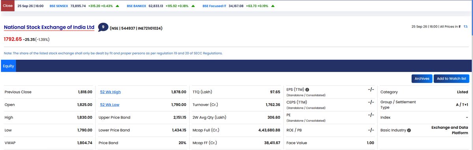This screenshot has width=473, height=150.
Task: Open the BSE SENSEX index link
Action: [59, 6]
